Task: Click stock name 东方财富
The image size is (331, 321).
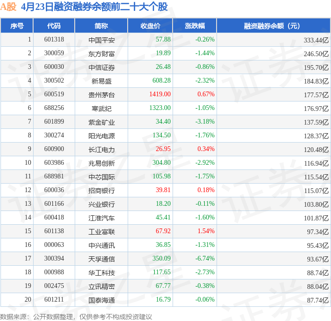Action: tap(102, 54)
